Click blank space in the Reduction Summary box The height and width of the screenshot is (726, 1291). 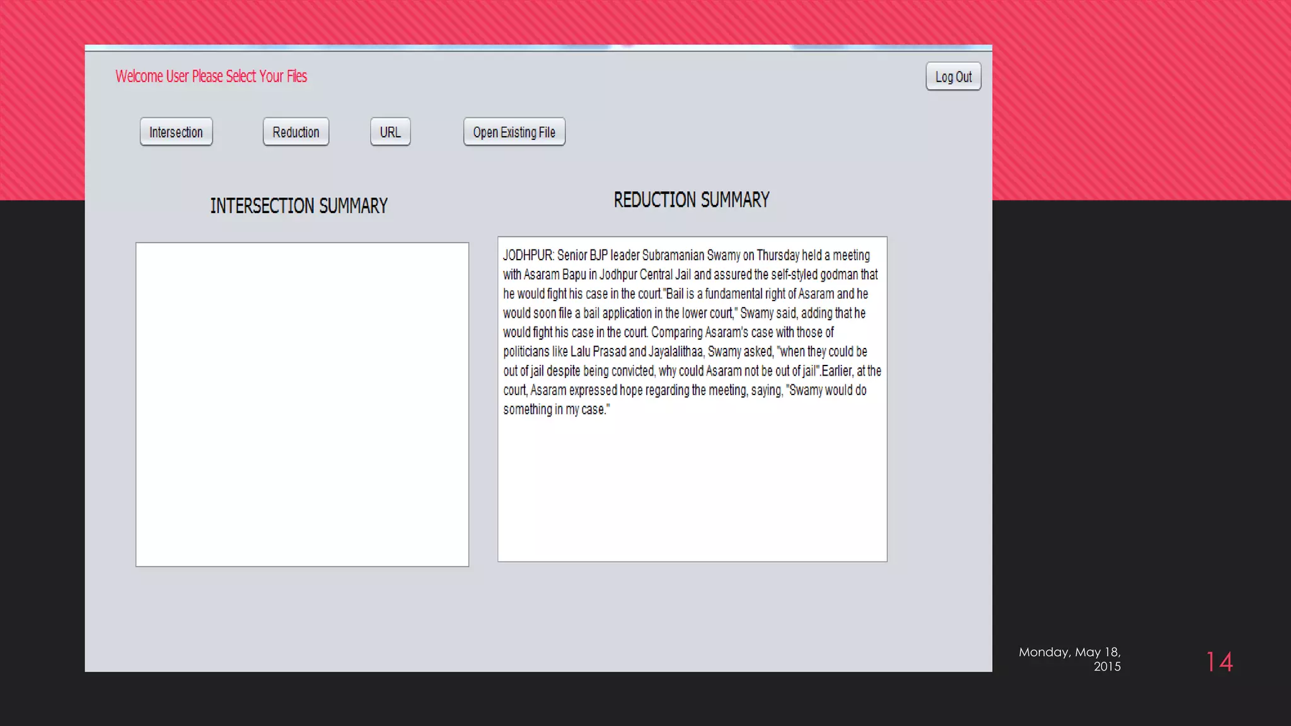692,492
